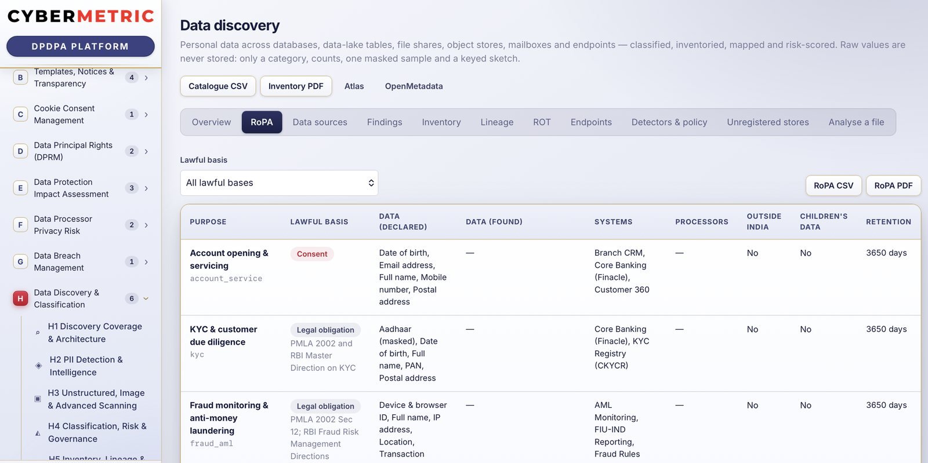Click the B section letter badge
This screenshot has width=928, height=463.
click(x=20, y=77)
